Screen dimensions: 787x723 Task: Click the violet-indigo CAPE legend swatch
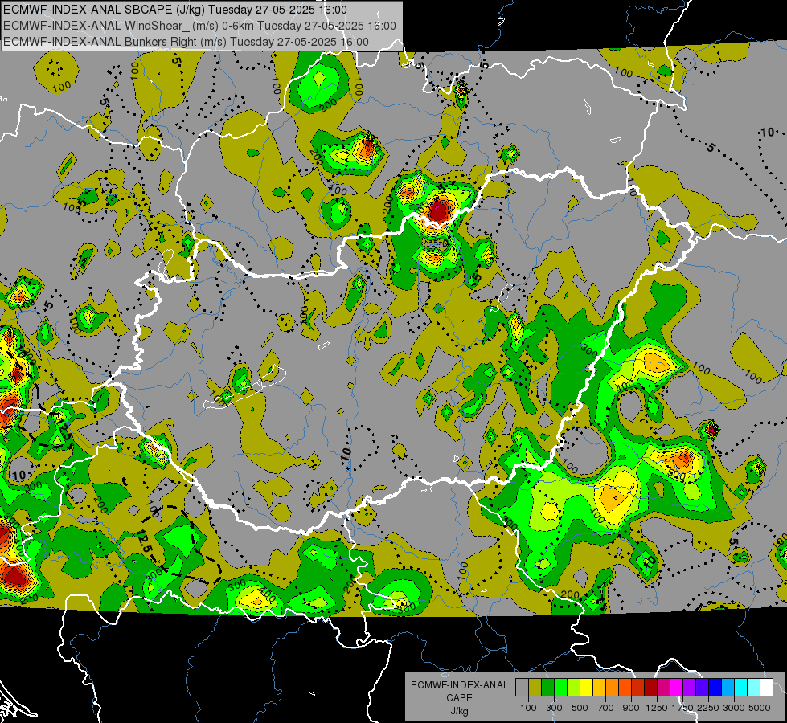[x=702, y=688]
